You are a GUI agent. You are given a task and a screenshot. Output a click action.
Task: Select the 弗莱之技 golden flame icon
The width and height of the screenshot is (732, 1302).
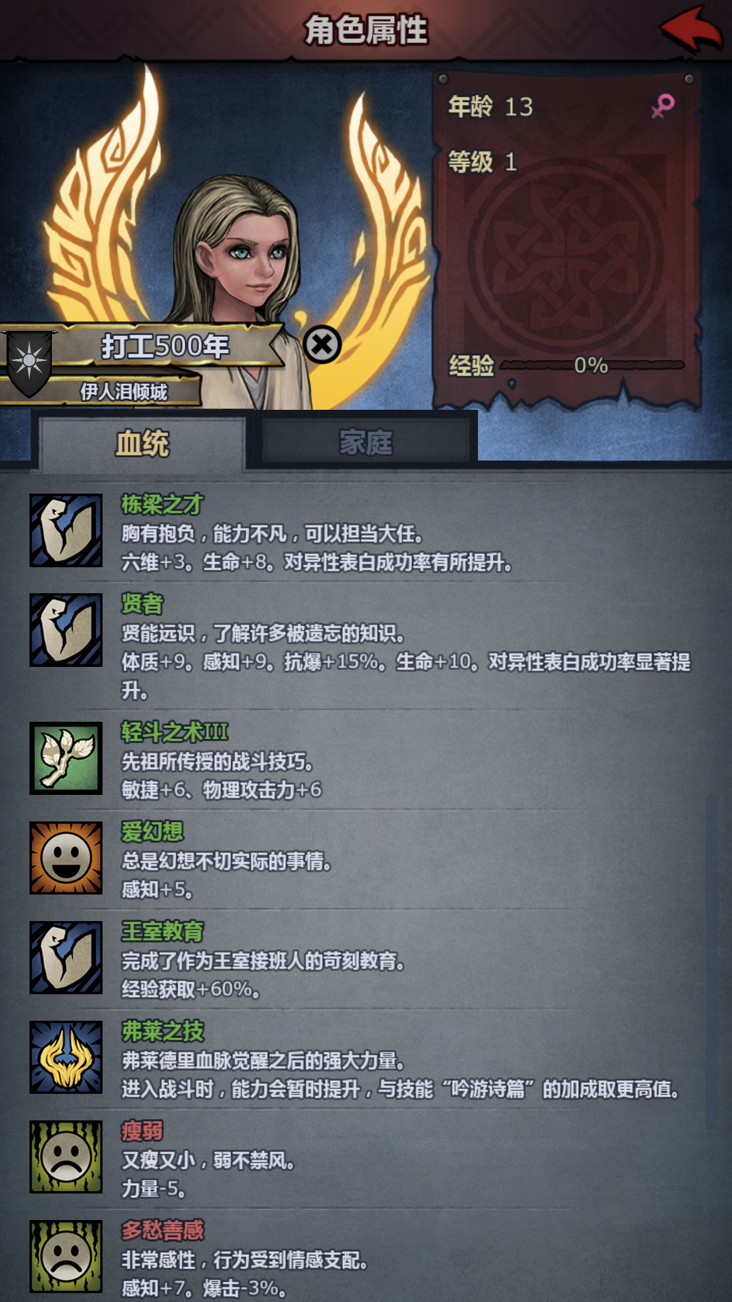point(66,1057)
